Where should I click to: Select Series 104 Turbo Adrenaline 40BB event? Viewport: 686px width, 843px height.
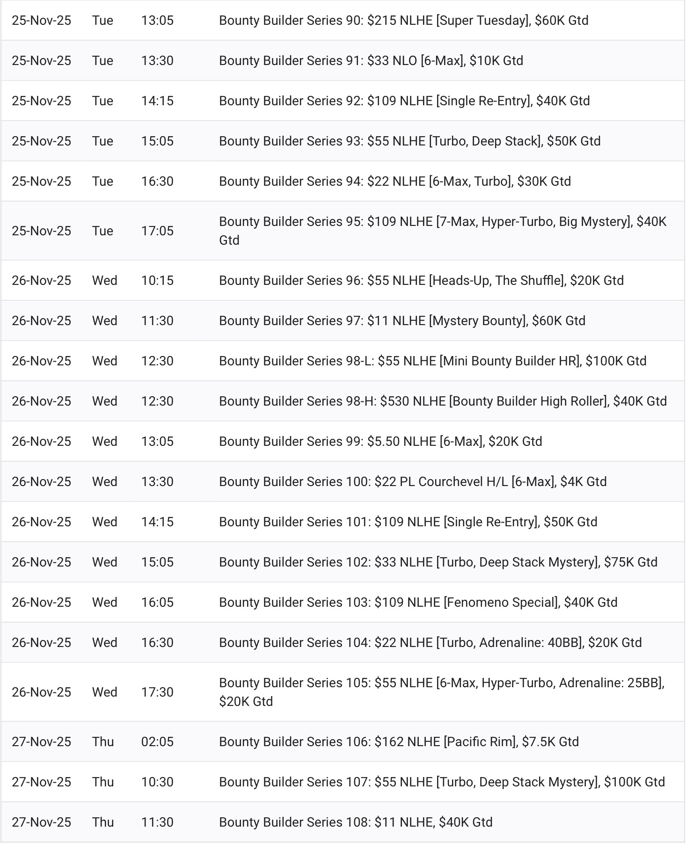tap(430, 643)
